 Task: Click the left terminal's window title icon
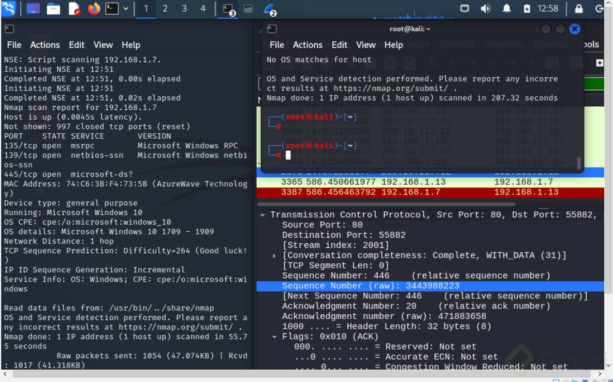point(9,29)
